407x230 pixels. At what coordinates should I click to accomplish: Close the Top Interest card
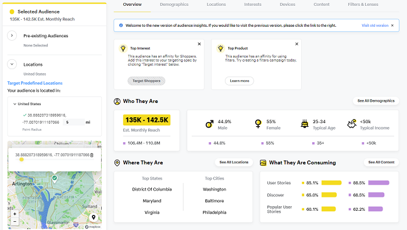199,44
